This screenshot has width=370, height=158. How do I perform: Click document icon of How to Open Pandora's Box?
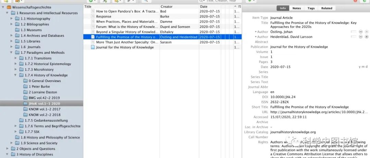coord(93,11)
